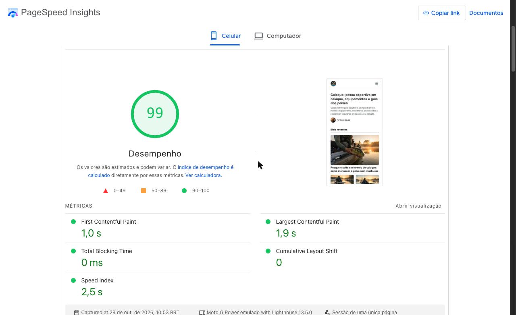Click the Total Blocking Time label

point(106,251)
